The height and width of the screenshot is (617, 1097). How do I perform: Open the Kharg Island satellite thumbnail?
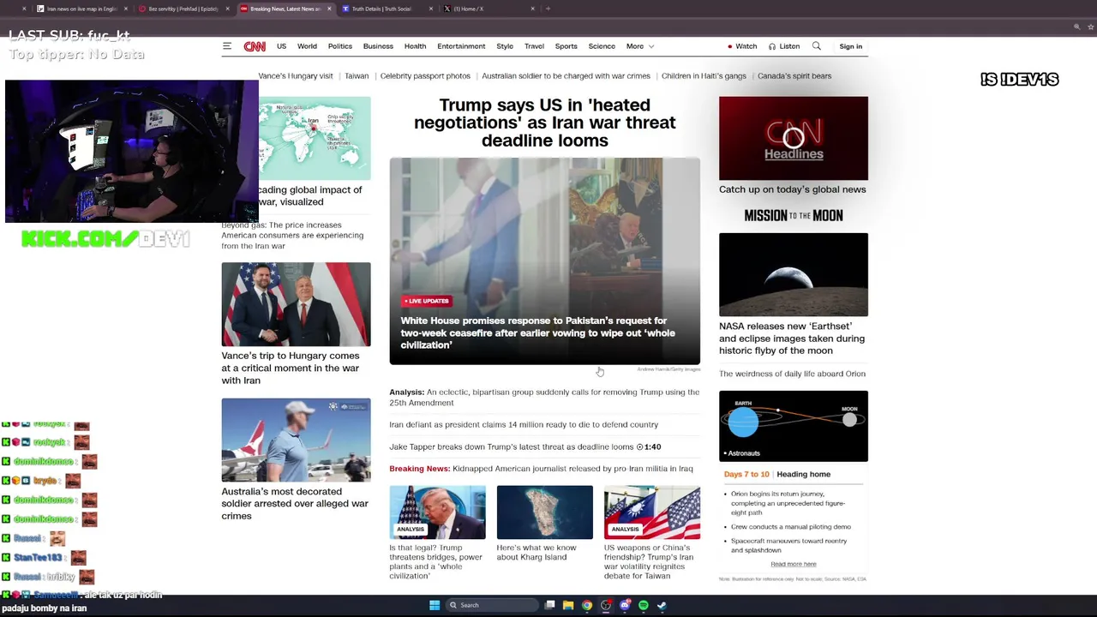pos(544,512)
